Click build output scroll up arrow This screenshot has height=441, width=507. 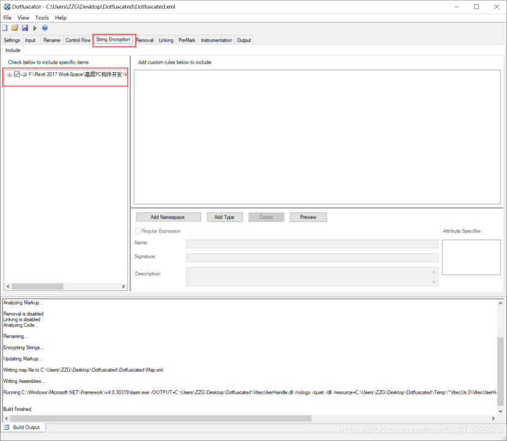[x=500, y=303]
